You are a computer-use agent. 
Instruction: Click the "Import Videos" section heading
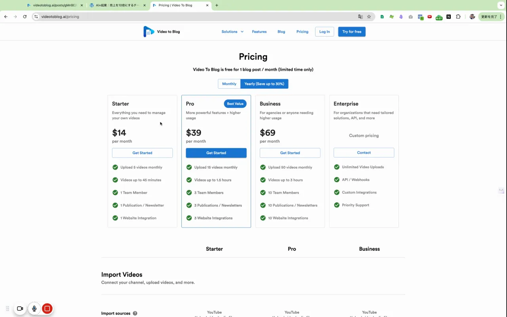[122, 275]
